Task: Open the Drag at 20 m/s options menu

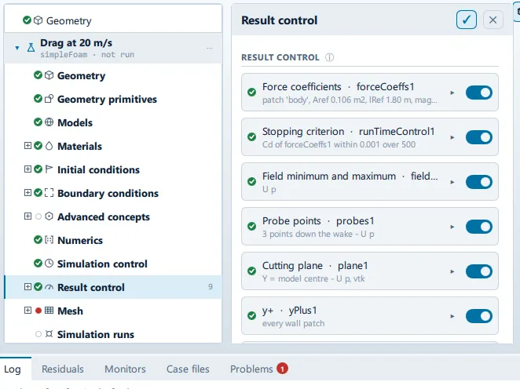Action: 209,48
